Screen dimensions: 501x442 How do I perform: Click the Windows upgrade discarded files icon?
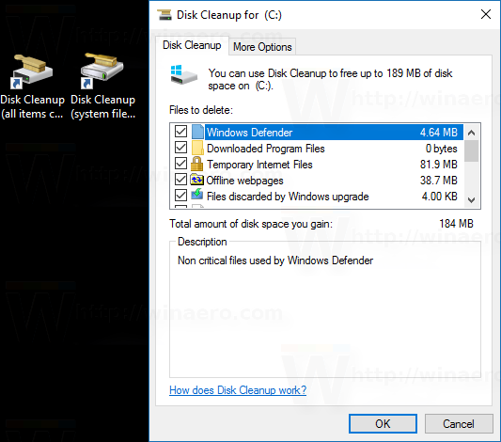196,195
